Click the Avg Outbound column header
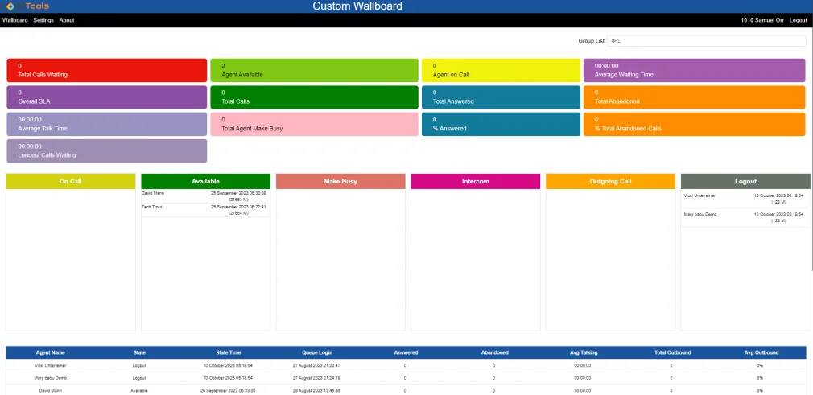 click(761, 352)
